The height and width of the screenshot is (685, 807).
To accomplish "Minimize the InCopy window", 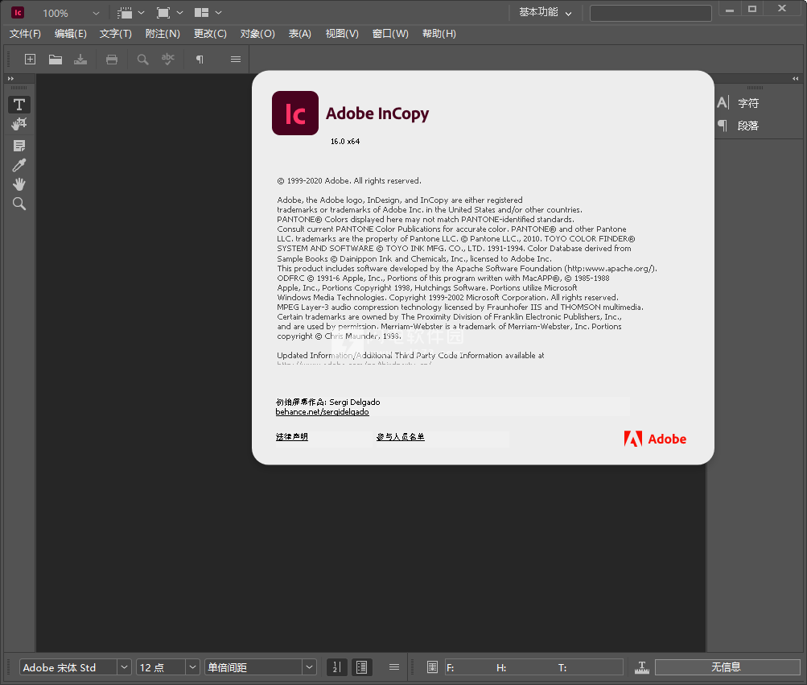I will tap(730, 10).
